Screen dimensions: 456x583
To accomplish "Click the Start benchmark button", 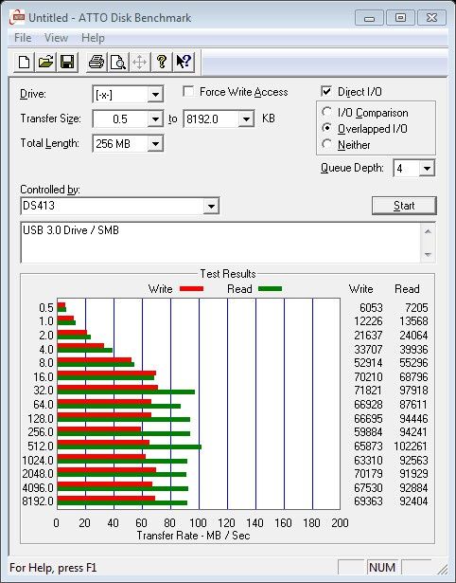I will tap(404, 206).
